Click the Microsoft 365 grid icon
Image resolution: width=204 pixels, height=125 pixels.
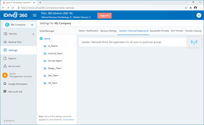[x=5, y=91]
